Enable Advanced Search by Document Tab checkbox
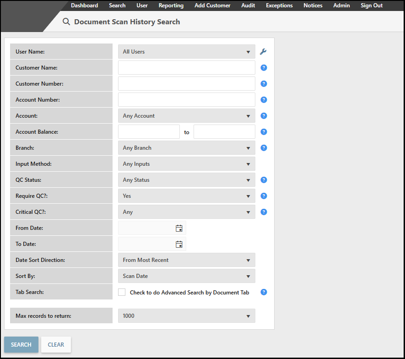The image size is (405, 359). pyautogui.click(x=122, y=292)
